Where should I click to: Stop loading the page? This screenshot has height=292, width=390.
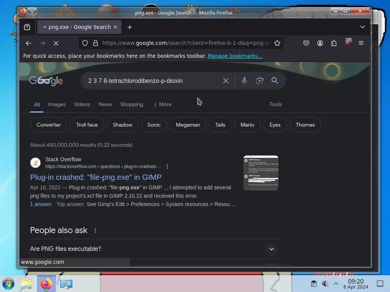point(56,43)
